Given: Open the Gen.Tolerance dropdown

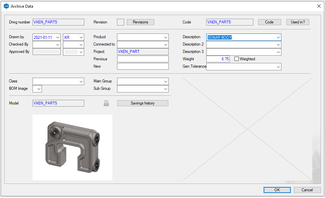Looking at the screenshot, I should tap(278, 67).
